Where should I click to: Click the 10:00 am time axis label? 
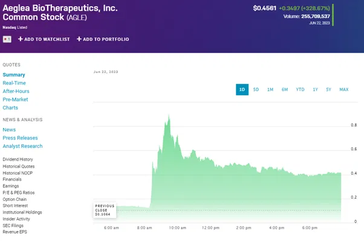(x=178, y=228)
